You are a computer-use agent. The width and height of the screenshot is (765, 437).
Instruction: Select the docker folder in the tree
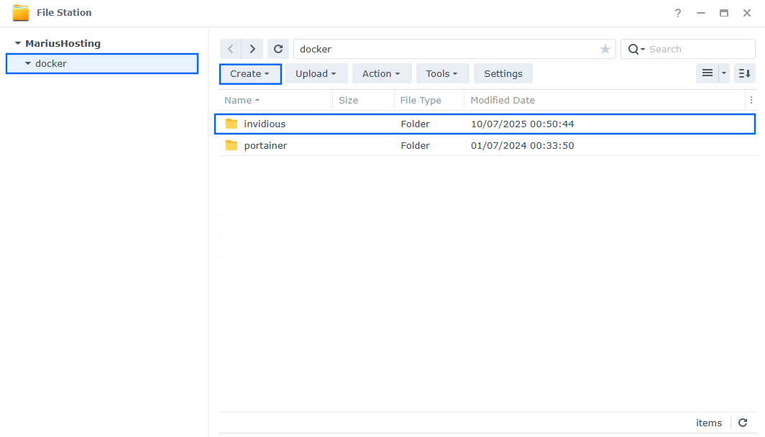(51, 63)
